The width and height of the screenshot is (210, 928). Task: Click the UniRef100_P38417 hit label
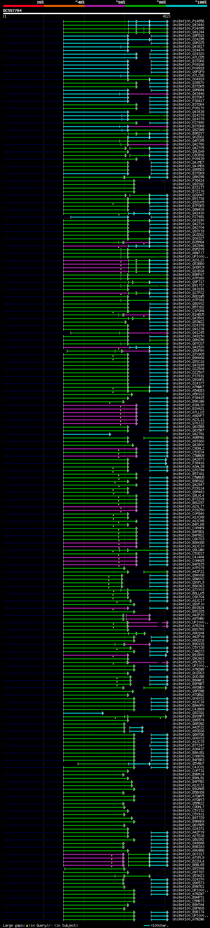[x=188, y=101]
